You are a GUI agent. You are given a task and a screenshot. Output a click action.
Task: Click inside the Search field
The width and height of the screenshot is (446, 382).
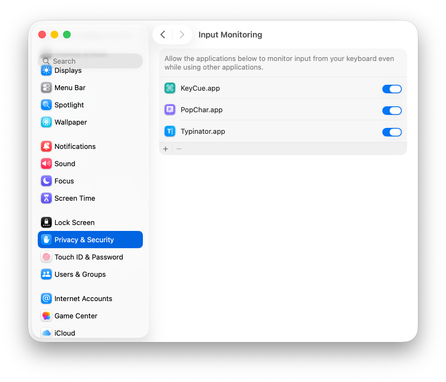coord(90,61)
